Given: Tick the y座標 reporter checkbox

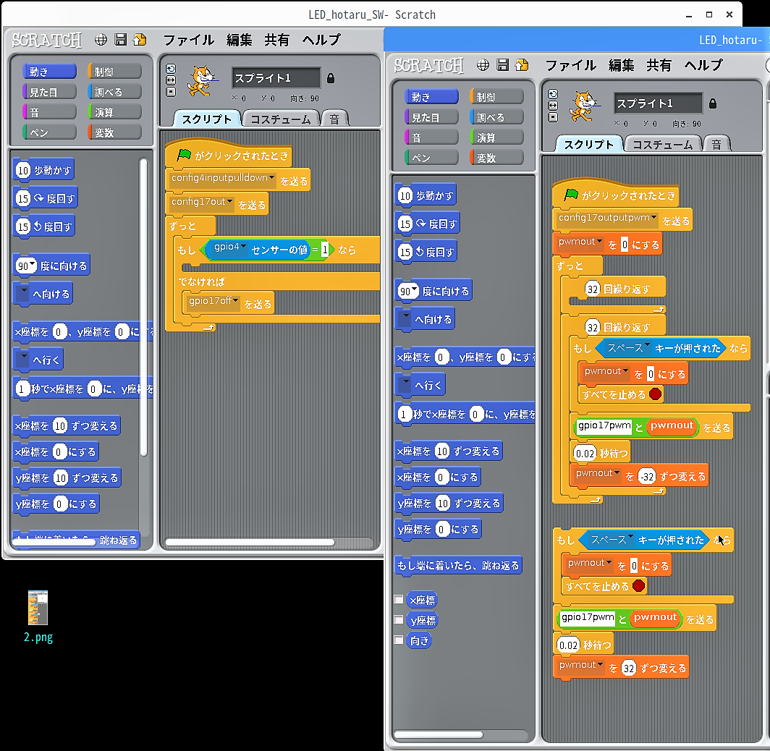Looking at the screenshot, I should [399, 619].
